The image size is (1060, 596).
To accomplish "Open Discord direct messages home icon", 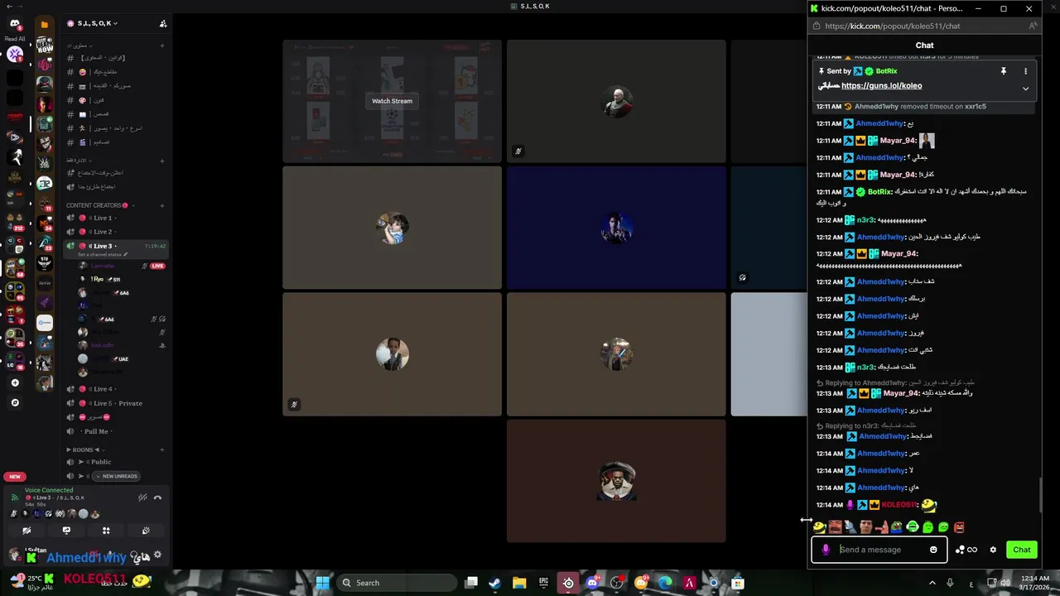I will pyautogui.click(x=15, y=24).
